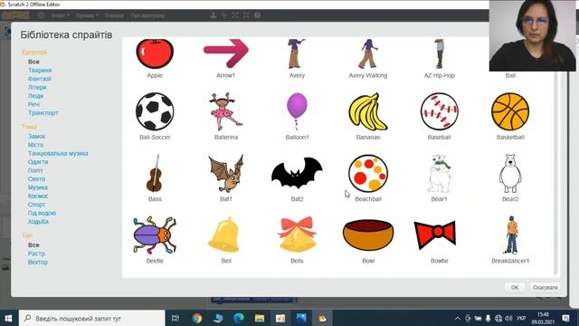Select the Bells sprite with ribbon
This screenshot has height=326, width=579.
coord(297,235)
